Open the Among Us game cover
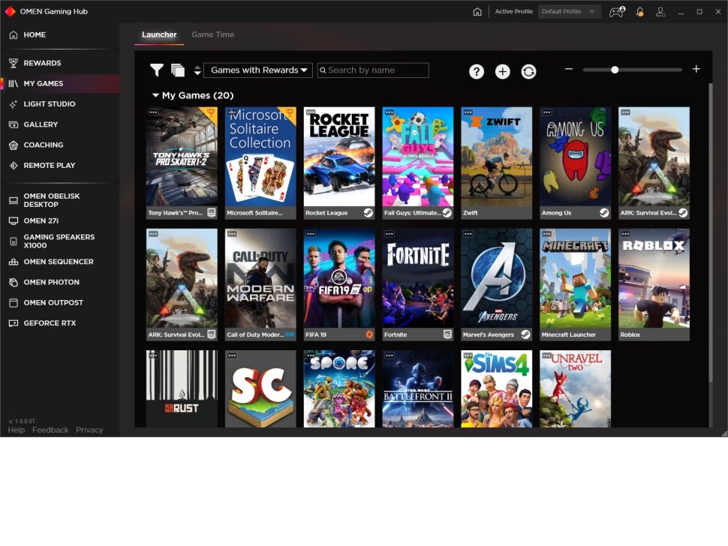The image size is (728, 546). click(575, 157)
